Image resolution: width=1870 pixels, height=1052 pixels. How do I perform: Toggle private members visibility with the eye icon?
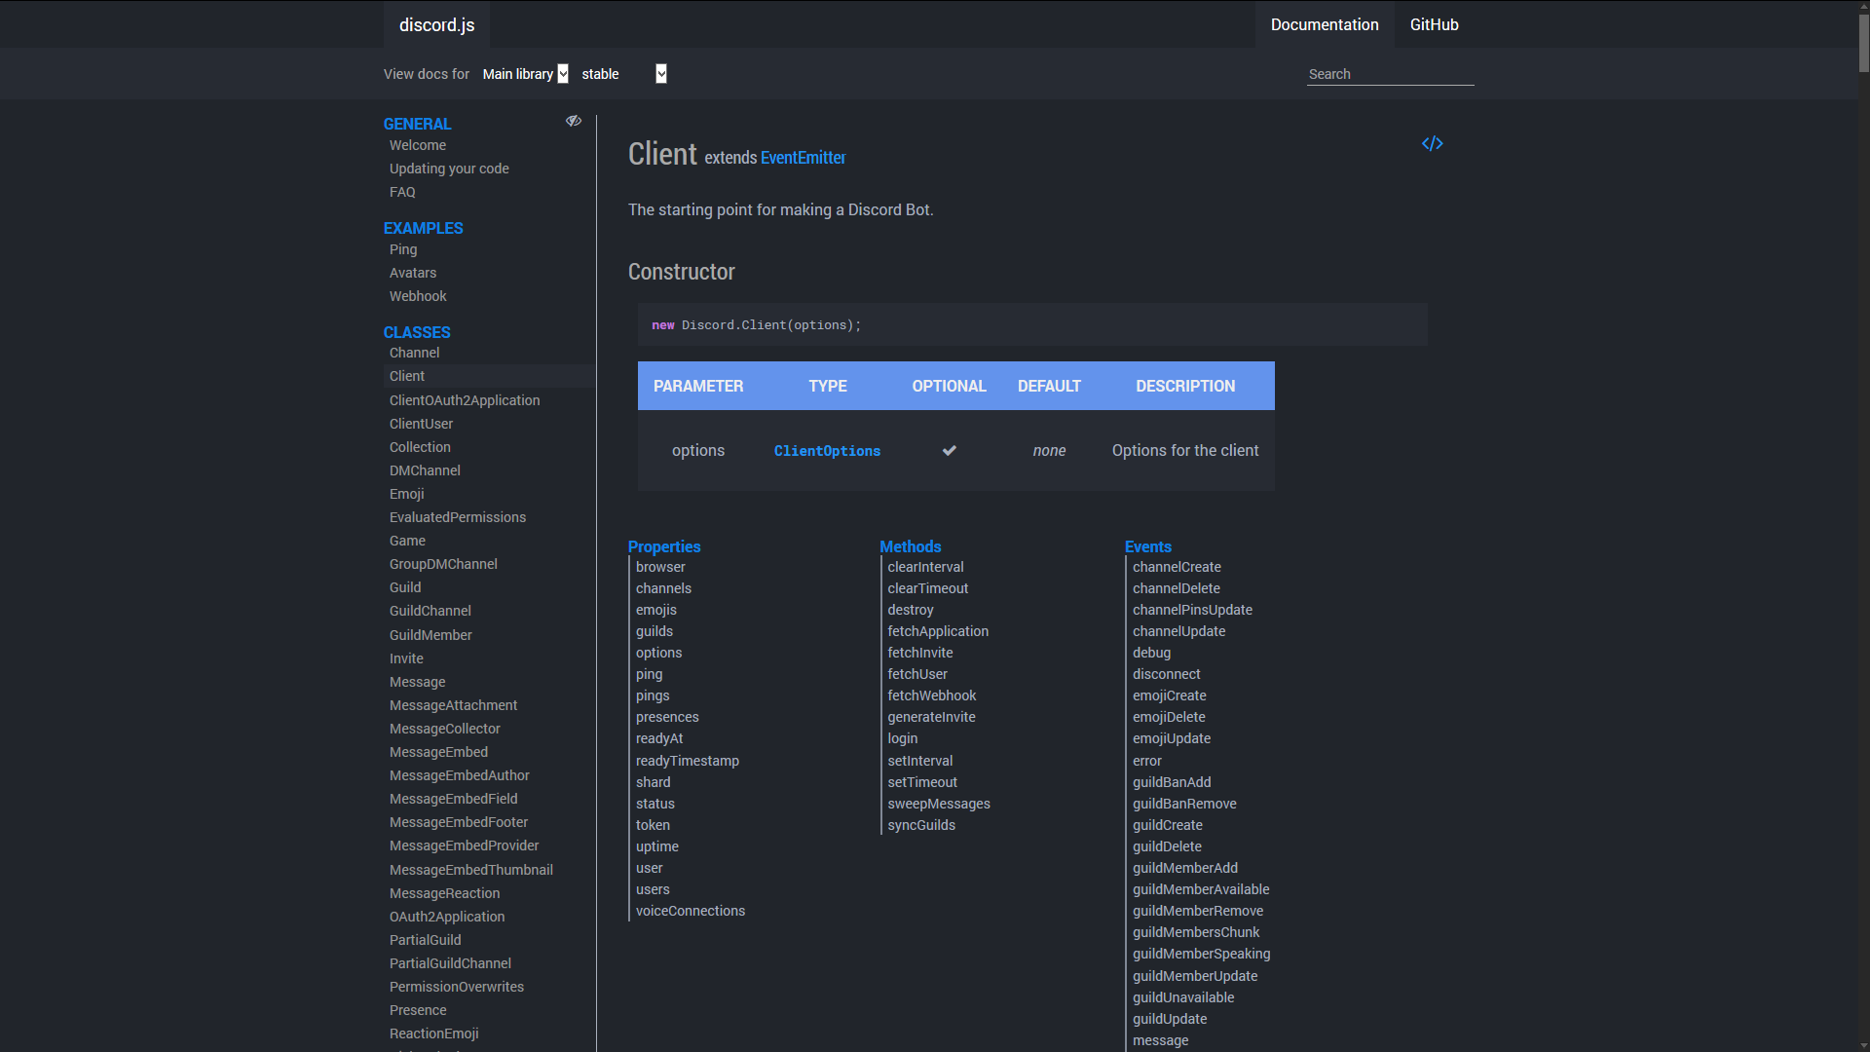click(x=574, y=121)
